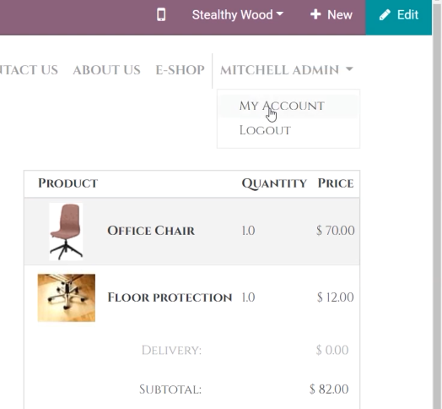Click the teal Edit button
The image size is (442, 409).
tap(399, 14)
